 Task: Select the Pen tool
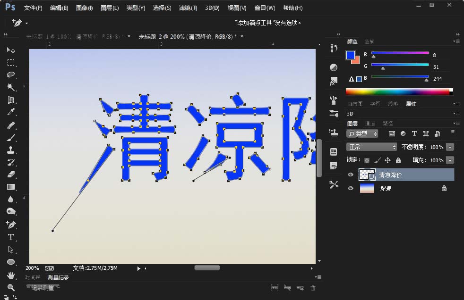pyautogui.click(x=10, y=225)
